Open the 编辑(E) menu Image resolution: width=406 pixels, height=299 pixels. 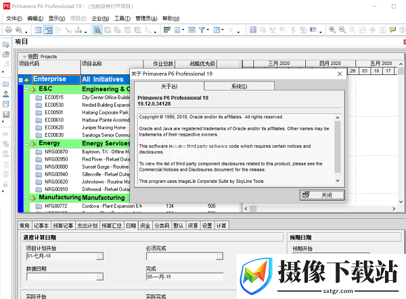[35, 19]
